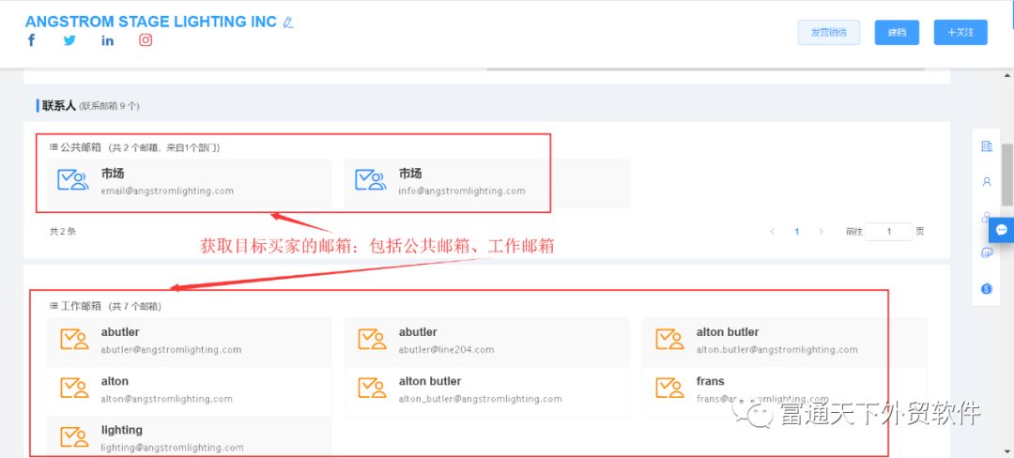The width and height of the screenshot is (1014, 458).
Task: Go to previous page of public mailboxes
Action: tap(772, 231)
